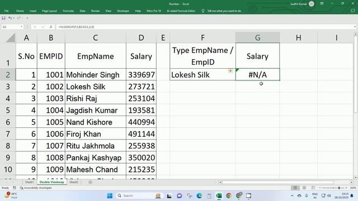Open the Formulas ribbon tab
Viewport: 358px width, 201px height.
[x=68, y=11]
